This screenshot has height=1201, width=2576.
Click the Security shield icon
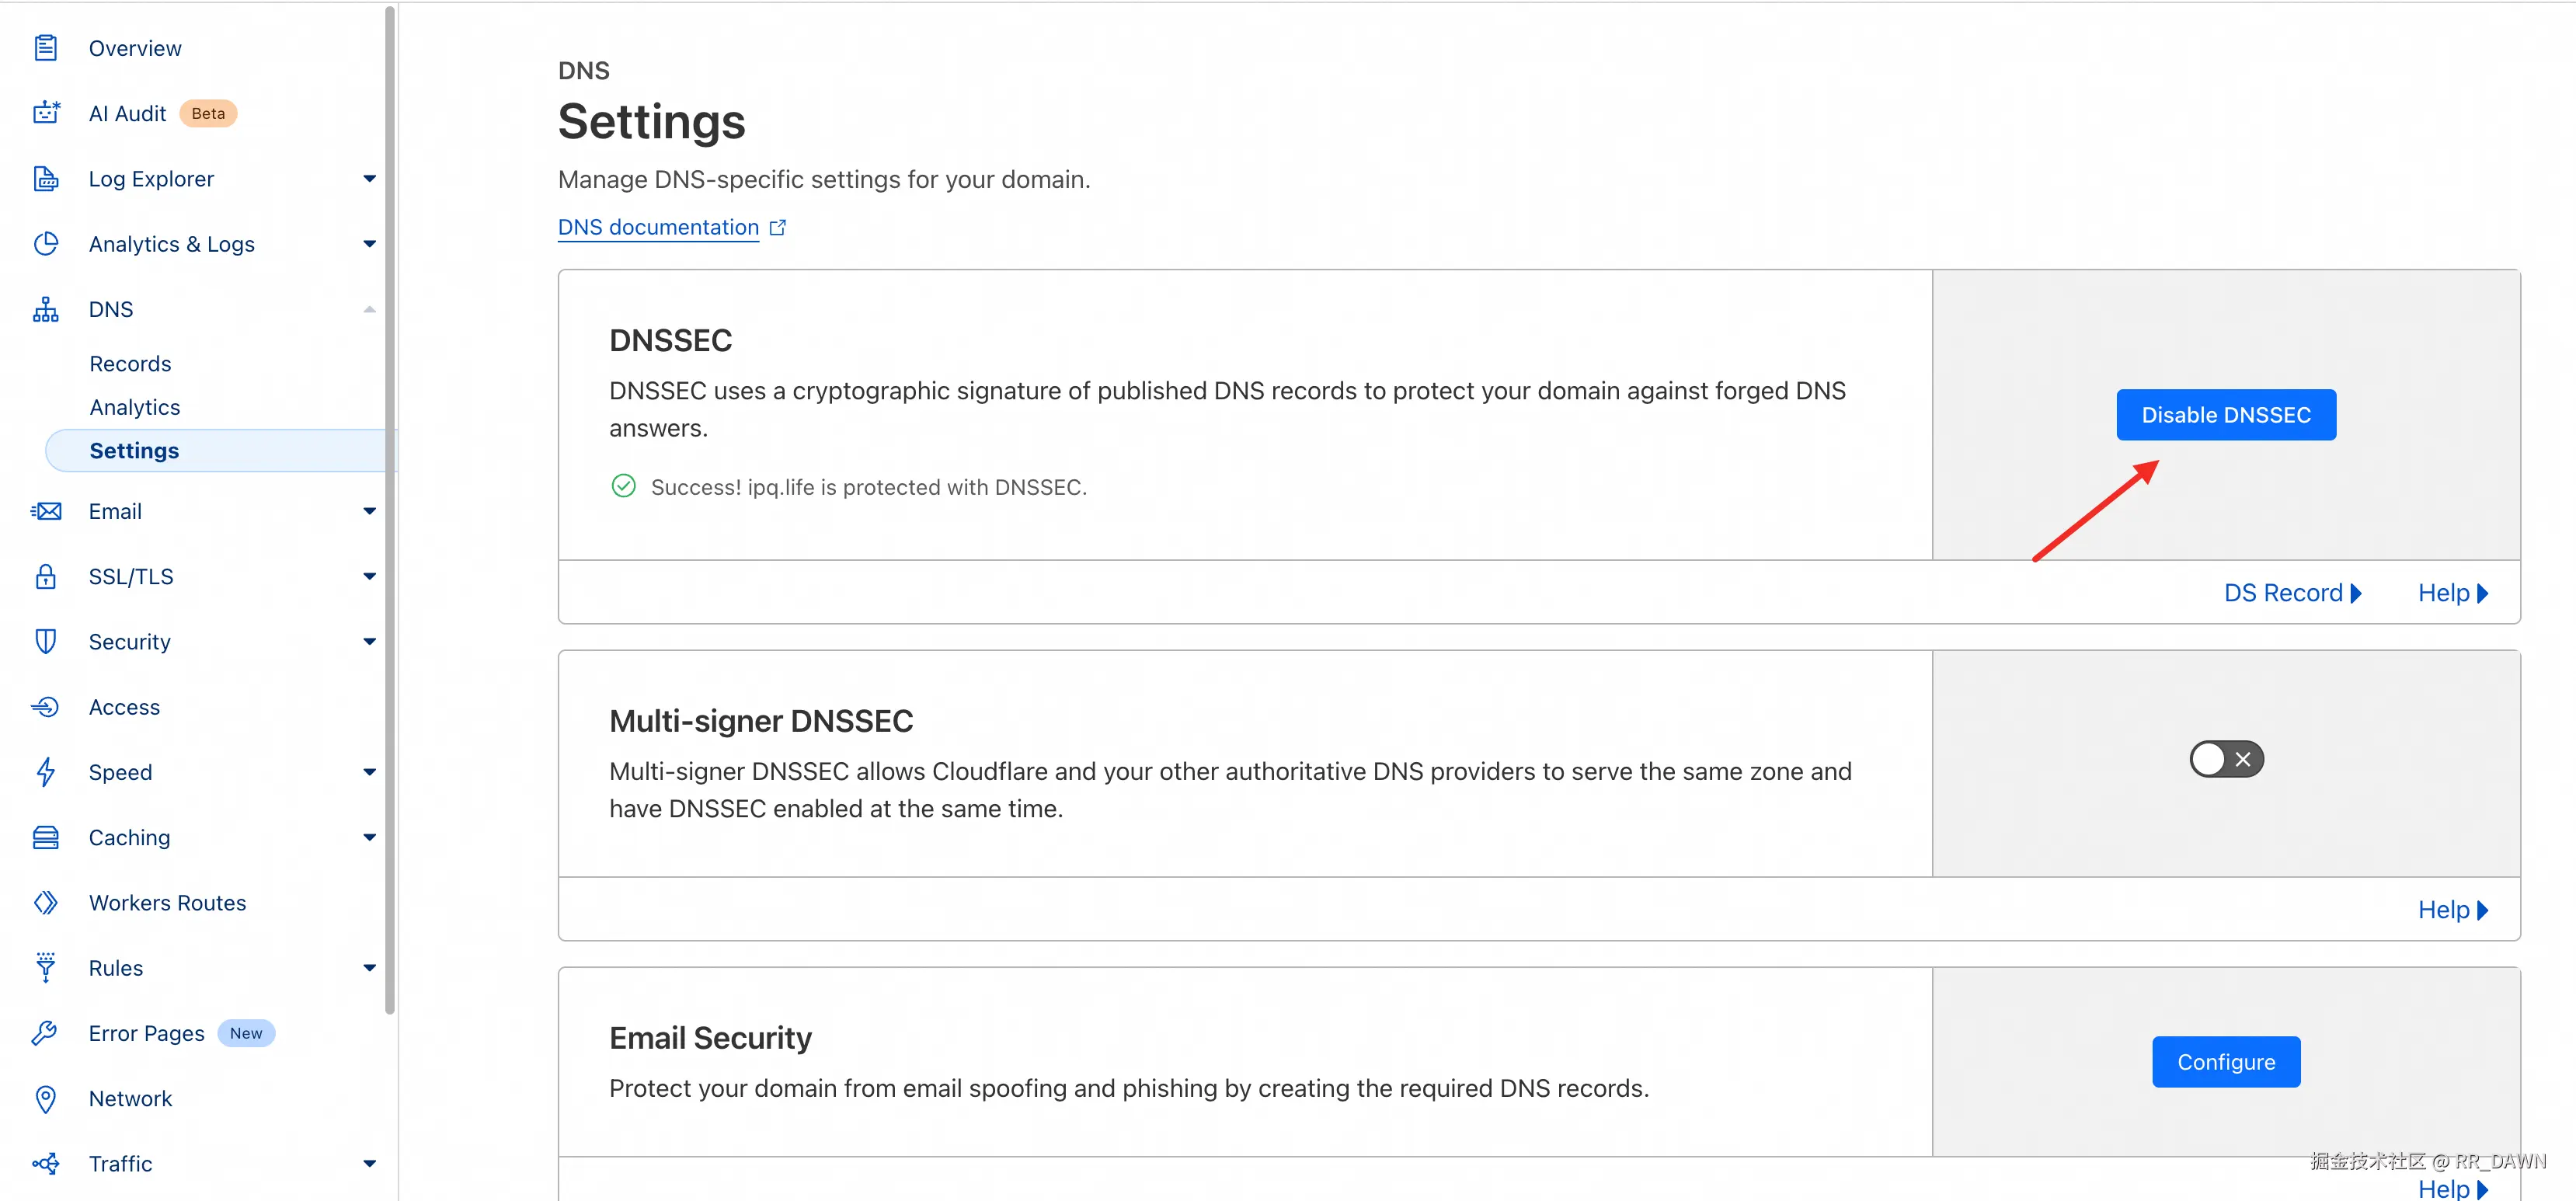(46, 641)
